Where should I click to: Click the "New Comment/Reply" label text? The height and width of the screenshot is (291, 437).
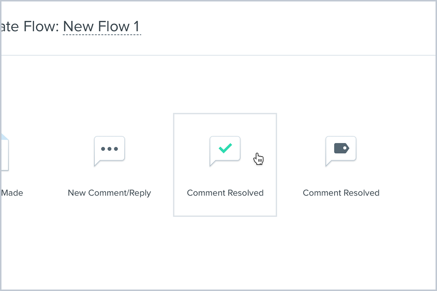tap(109, 193)
